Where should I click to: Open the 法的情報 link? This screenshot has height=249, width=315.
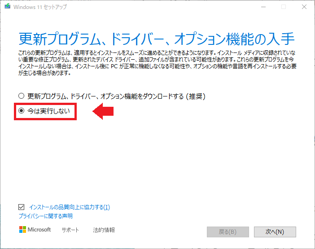pyautogui.click(x=104, y=230)
